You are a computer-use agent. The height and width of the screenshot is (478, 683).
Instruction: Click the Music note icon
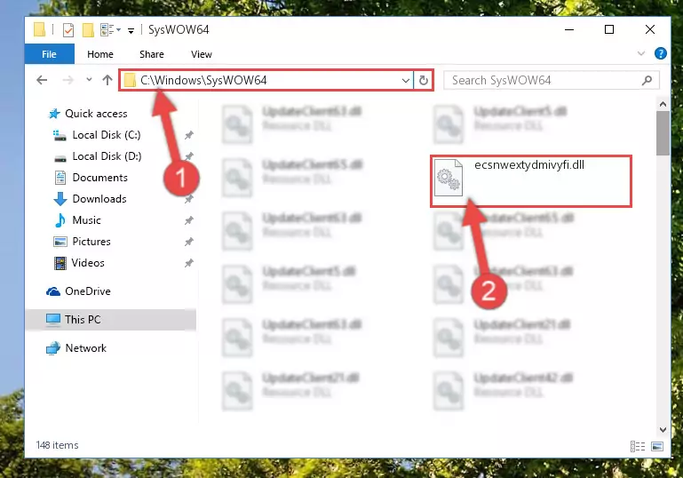coord(60,220)
